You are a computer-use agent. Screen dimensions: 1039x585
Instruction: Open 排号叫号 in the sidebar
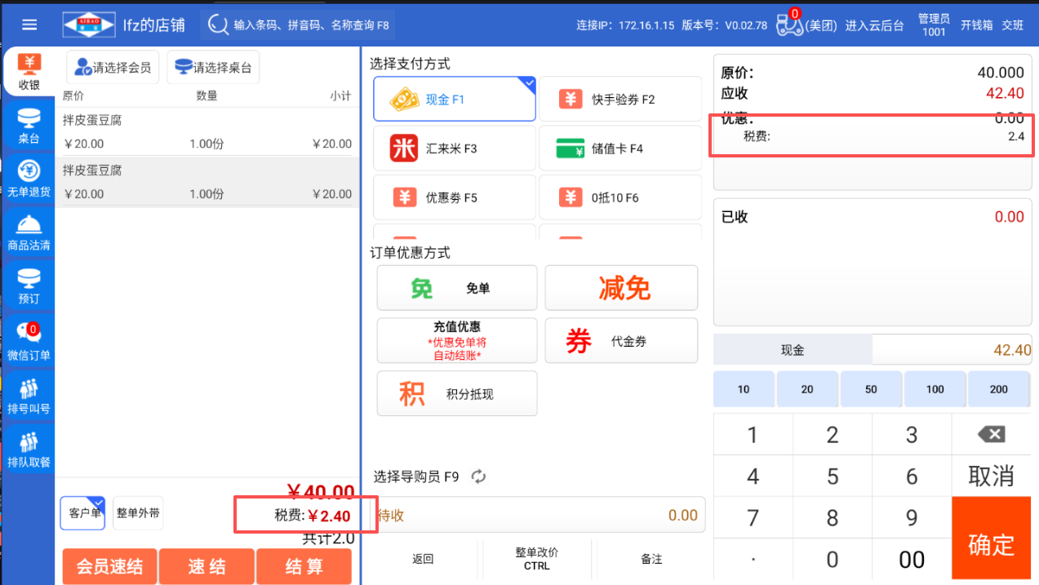click(29, 396)
